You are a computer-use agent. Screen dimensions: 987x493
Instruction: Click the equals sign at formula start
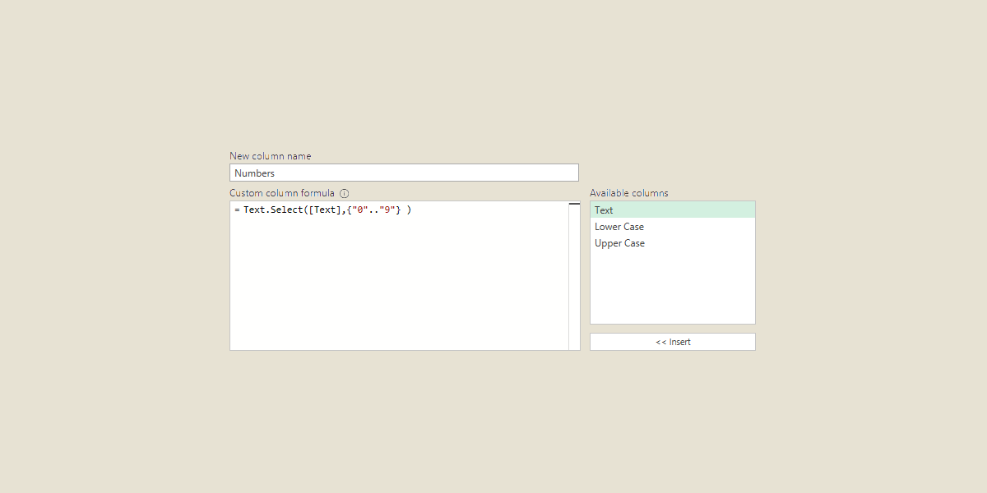236,210
